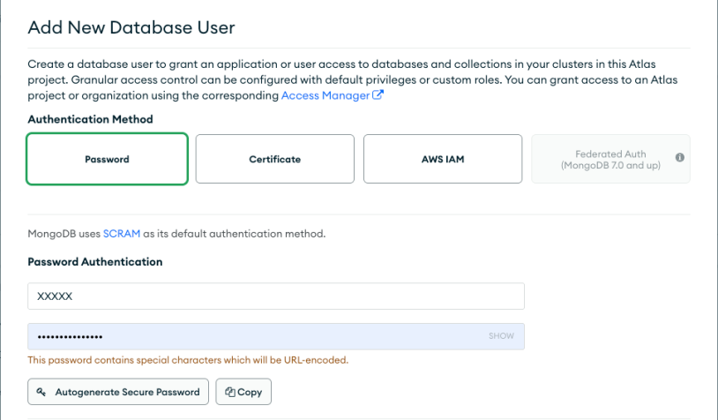The image size is (718, 420).
Task: Open the Access Manager link
Action: point(325,95)
